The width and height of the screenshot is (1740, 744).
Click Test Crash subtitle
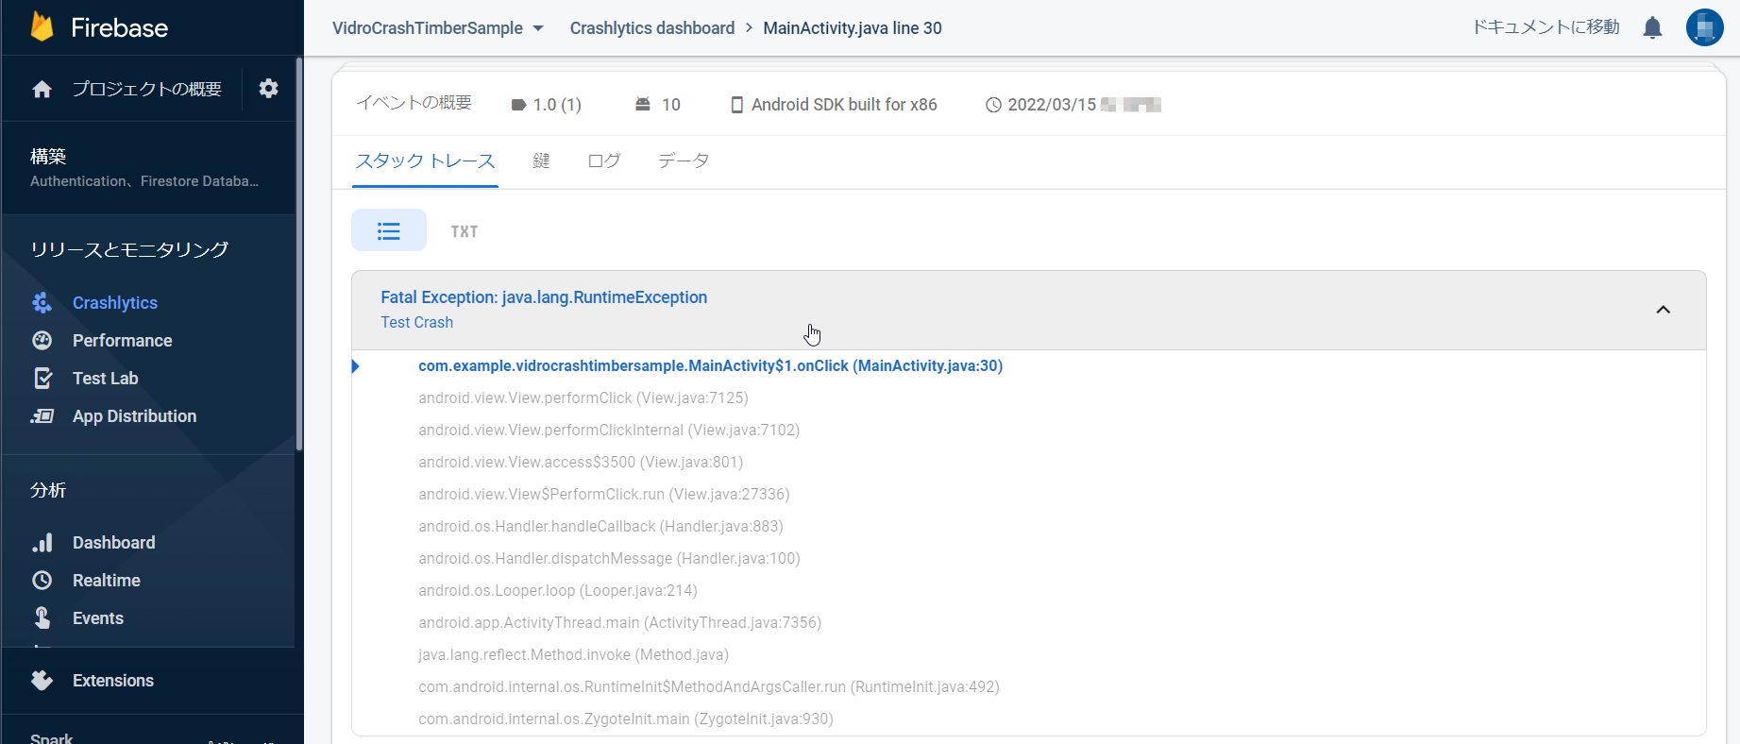(x=417, y=322)
